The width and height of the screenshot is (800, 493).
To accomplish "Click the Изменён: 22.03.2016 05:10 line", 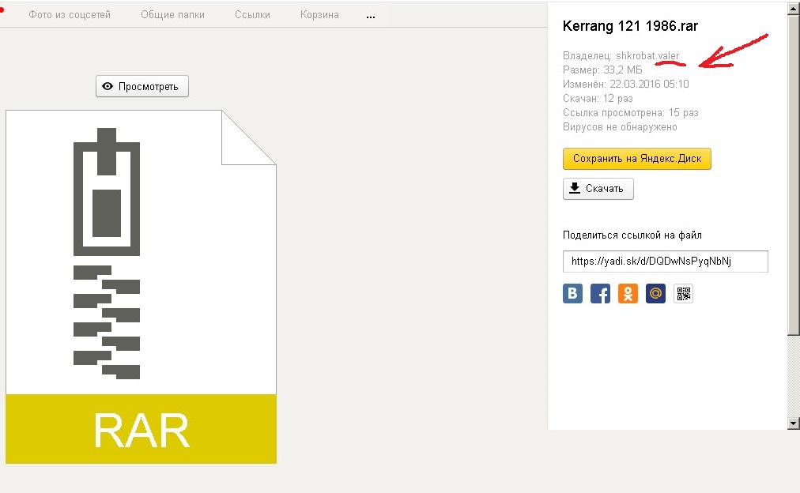I will click(625, 84).
